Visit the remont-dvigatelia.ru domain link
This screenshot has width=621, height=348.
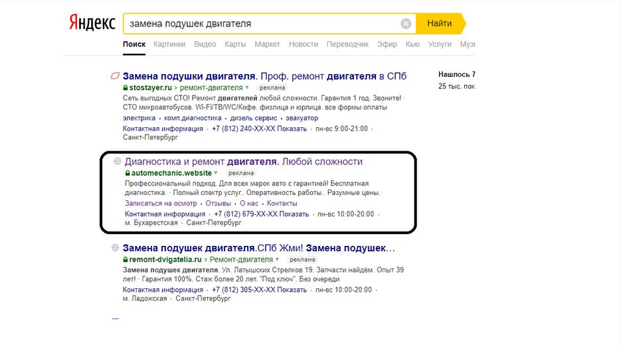(165, 260)
